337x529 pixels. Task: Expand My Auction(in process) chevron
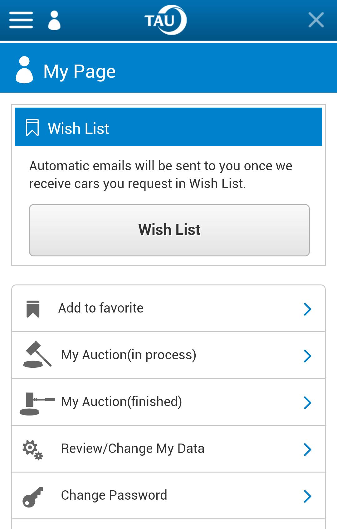pyautogui.click(x=308, y=356)
